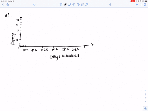Tap the 10 y-axis value
148x111 pixels.
pos(17,40)
